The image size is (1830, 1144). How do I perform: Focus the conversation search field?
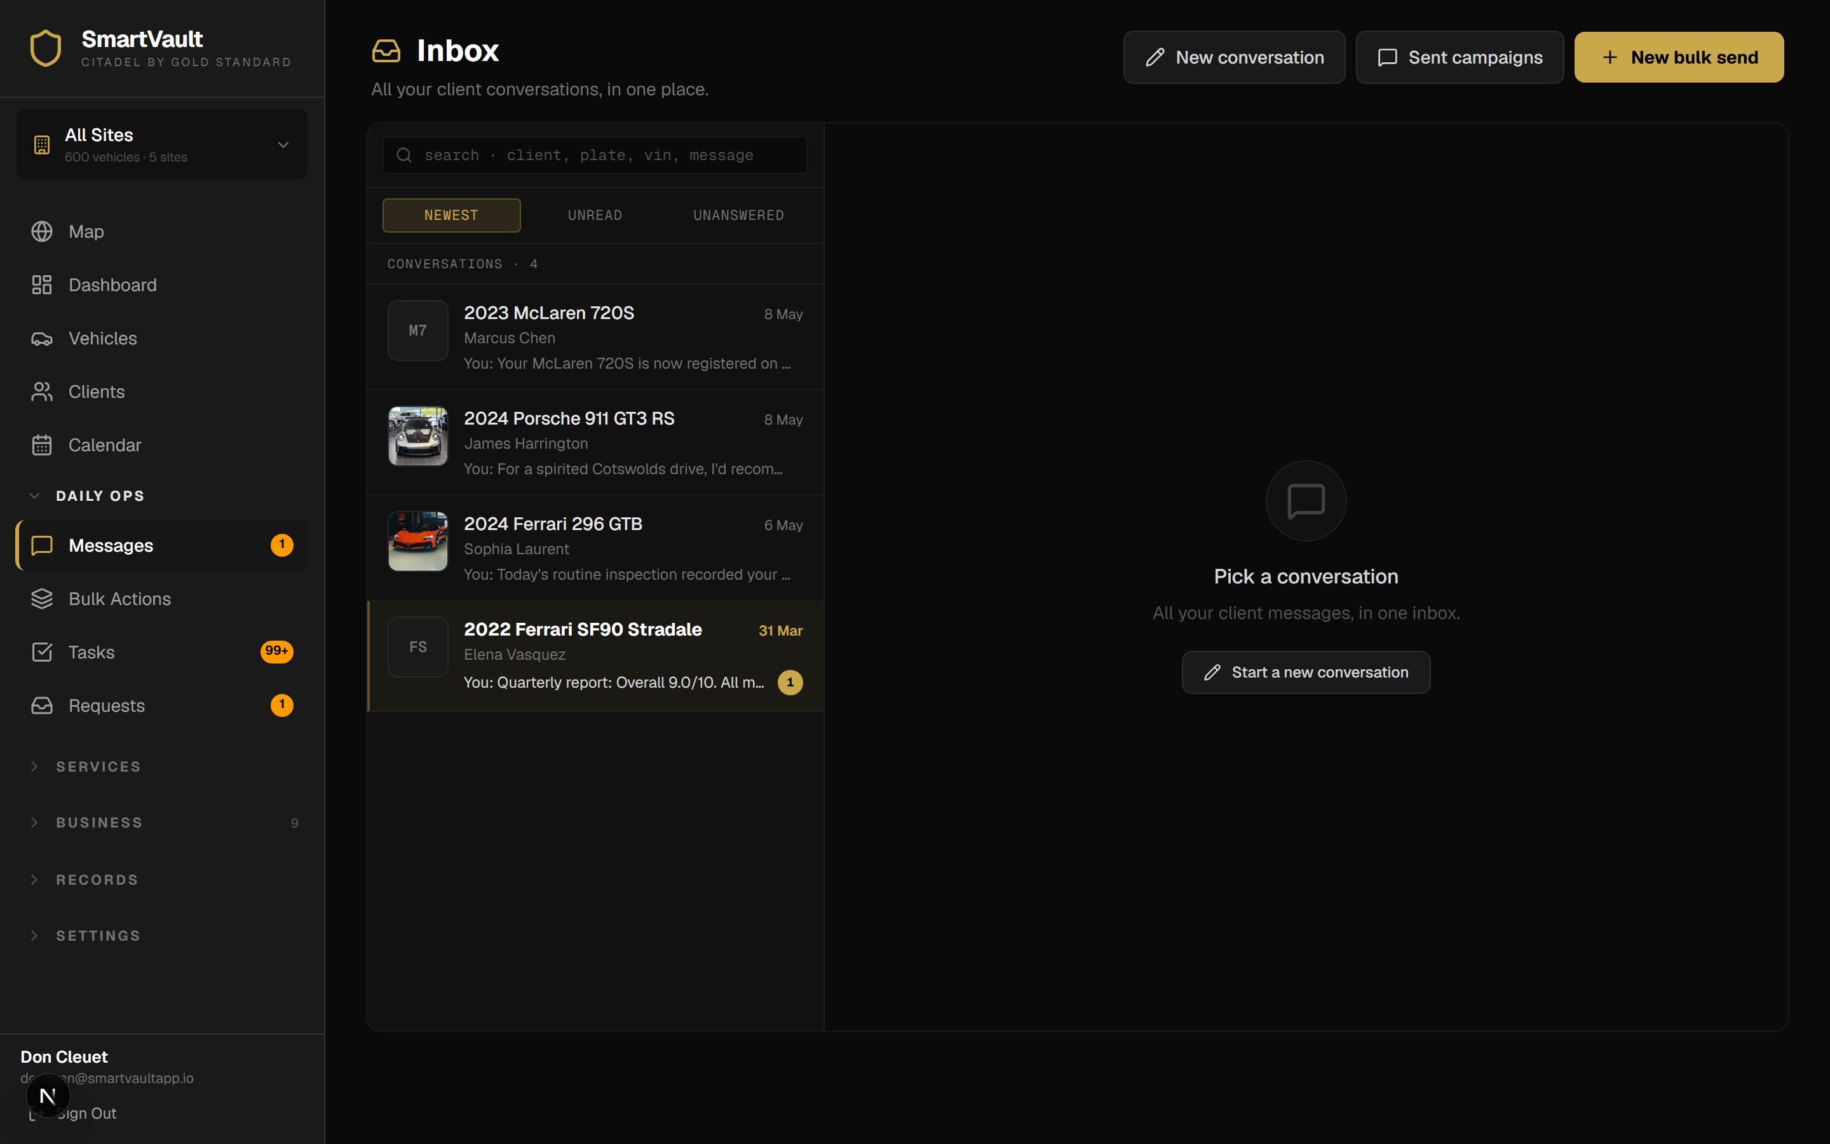click(x=595, y=155)
